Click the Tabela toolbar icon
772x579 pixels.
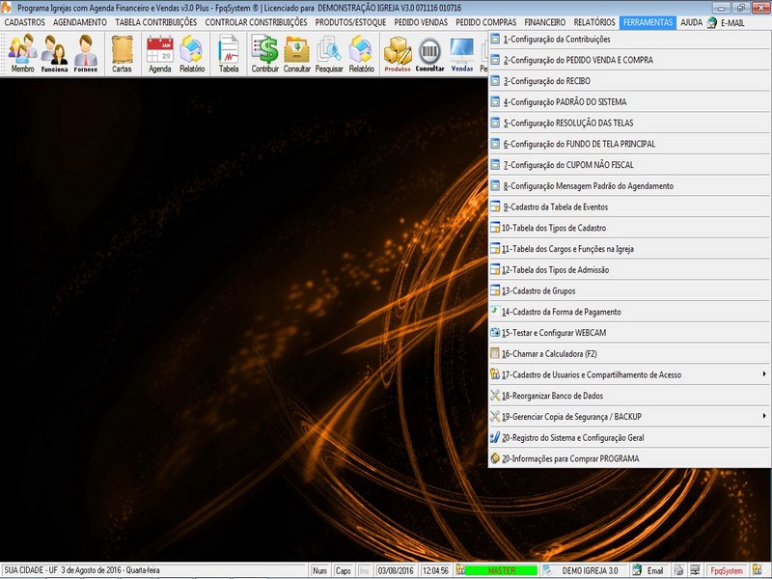coord(229,53)
